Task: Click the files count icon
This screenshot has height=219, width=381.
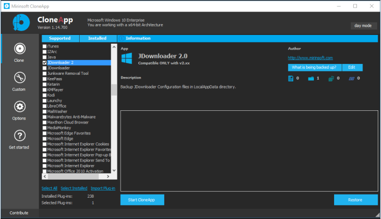Action: [290, 78]
